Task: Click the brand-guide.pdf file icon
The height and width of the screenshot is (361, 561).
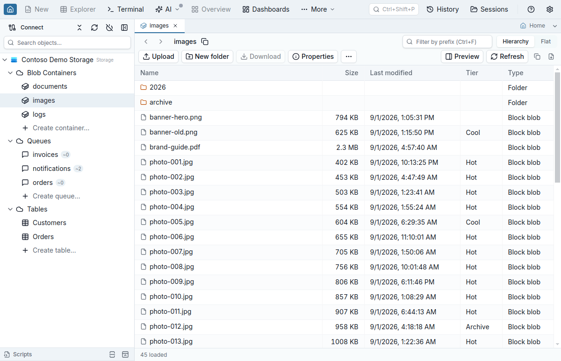Action: [x=144, y=147]
